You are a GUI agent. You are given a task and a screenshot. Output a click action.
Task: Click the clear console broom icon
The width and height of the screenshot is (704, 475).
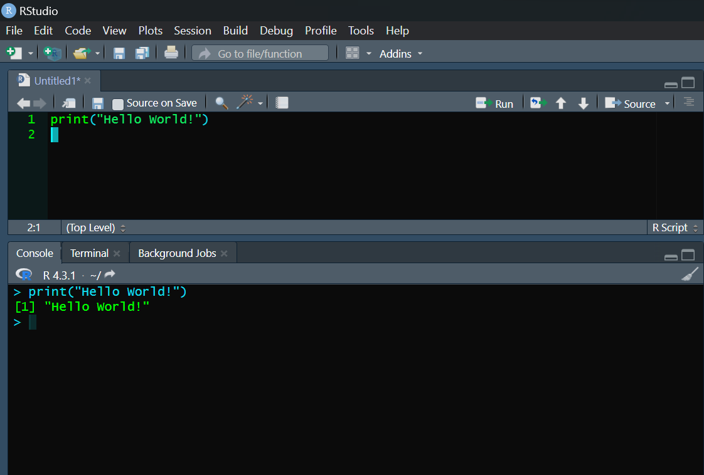click(x=690, y=274)
